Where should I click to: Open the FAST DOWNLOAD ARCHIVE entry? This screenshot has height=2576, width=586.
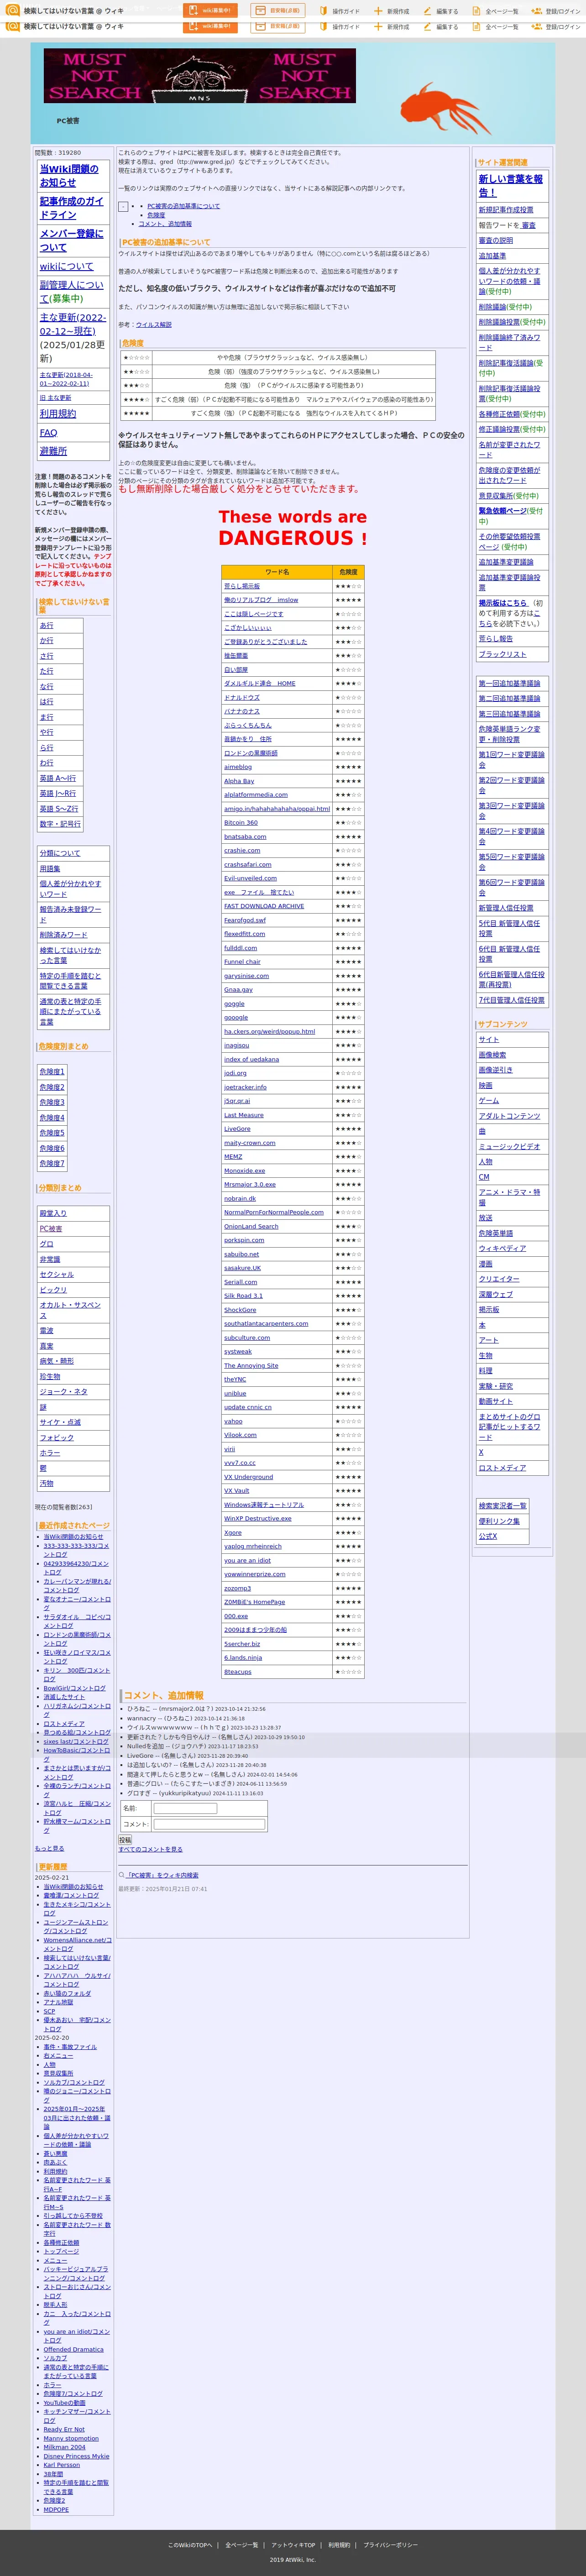pos(264,906)
